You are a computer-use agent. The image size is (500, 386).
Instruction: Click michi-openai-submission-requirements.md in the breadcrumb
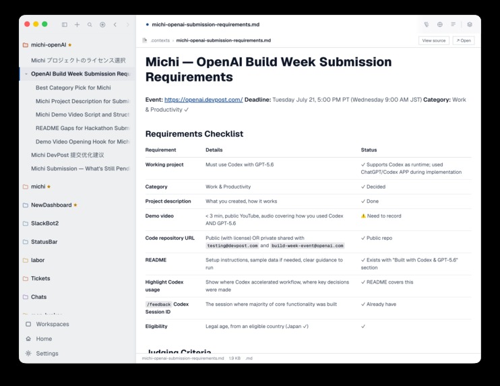(x=223, y=40)
